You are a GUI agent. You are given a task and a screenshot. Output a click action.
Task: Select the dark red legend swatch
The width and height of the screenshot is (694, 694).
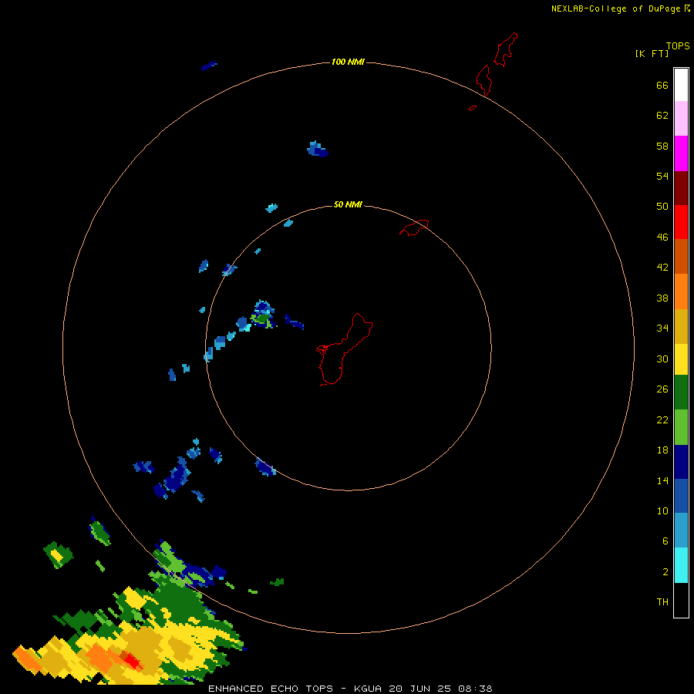click(x=681, y=187)
